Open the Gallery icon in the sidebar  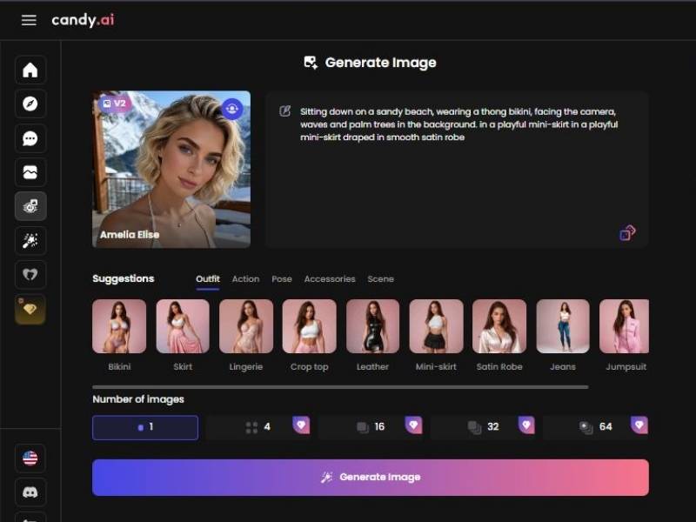tap(30, 172)
